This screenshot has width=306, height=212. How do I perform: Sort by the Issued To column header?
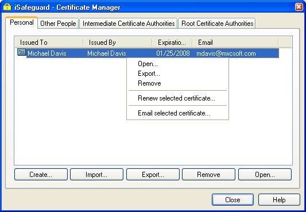[x=49, y=43]
